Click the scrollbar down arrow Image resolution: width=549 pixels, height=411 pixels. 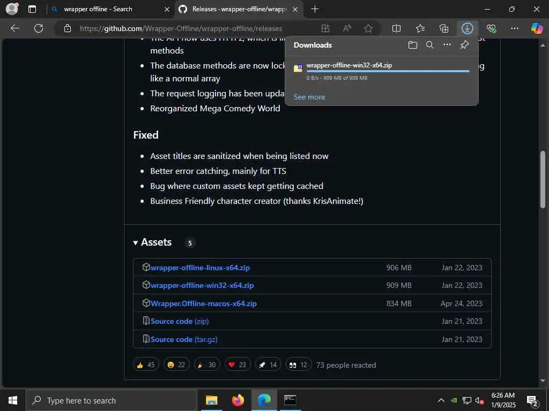point(543,380)
